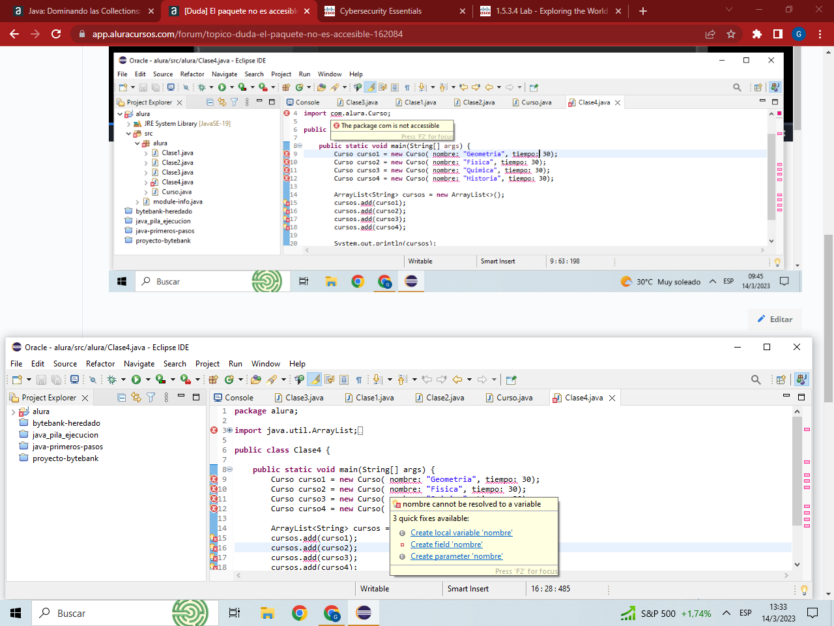This screenshot has width=834, height=626.
Task: Expand the folded imports on line 3
Action: (229, 430)
